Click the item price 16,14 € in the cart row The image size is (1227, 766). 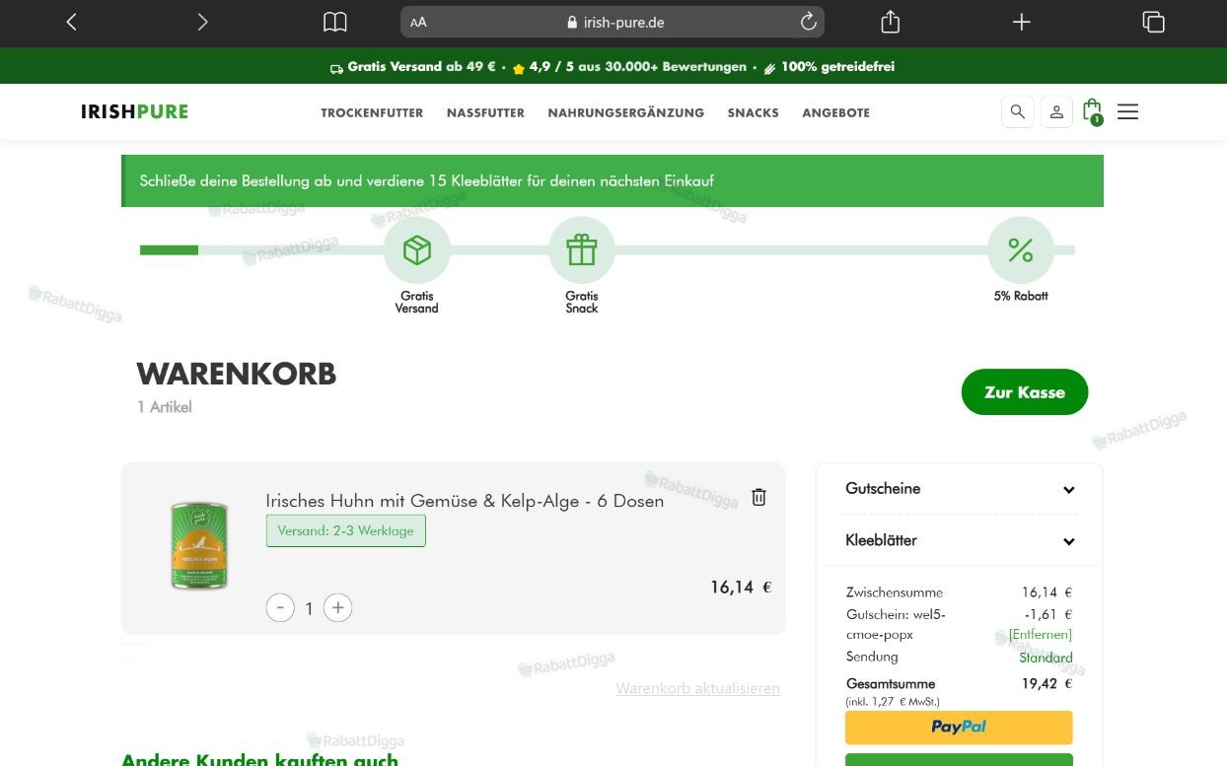[x=741, y=588]
